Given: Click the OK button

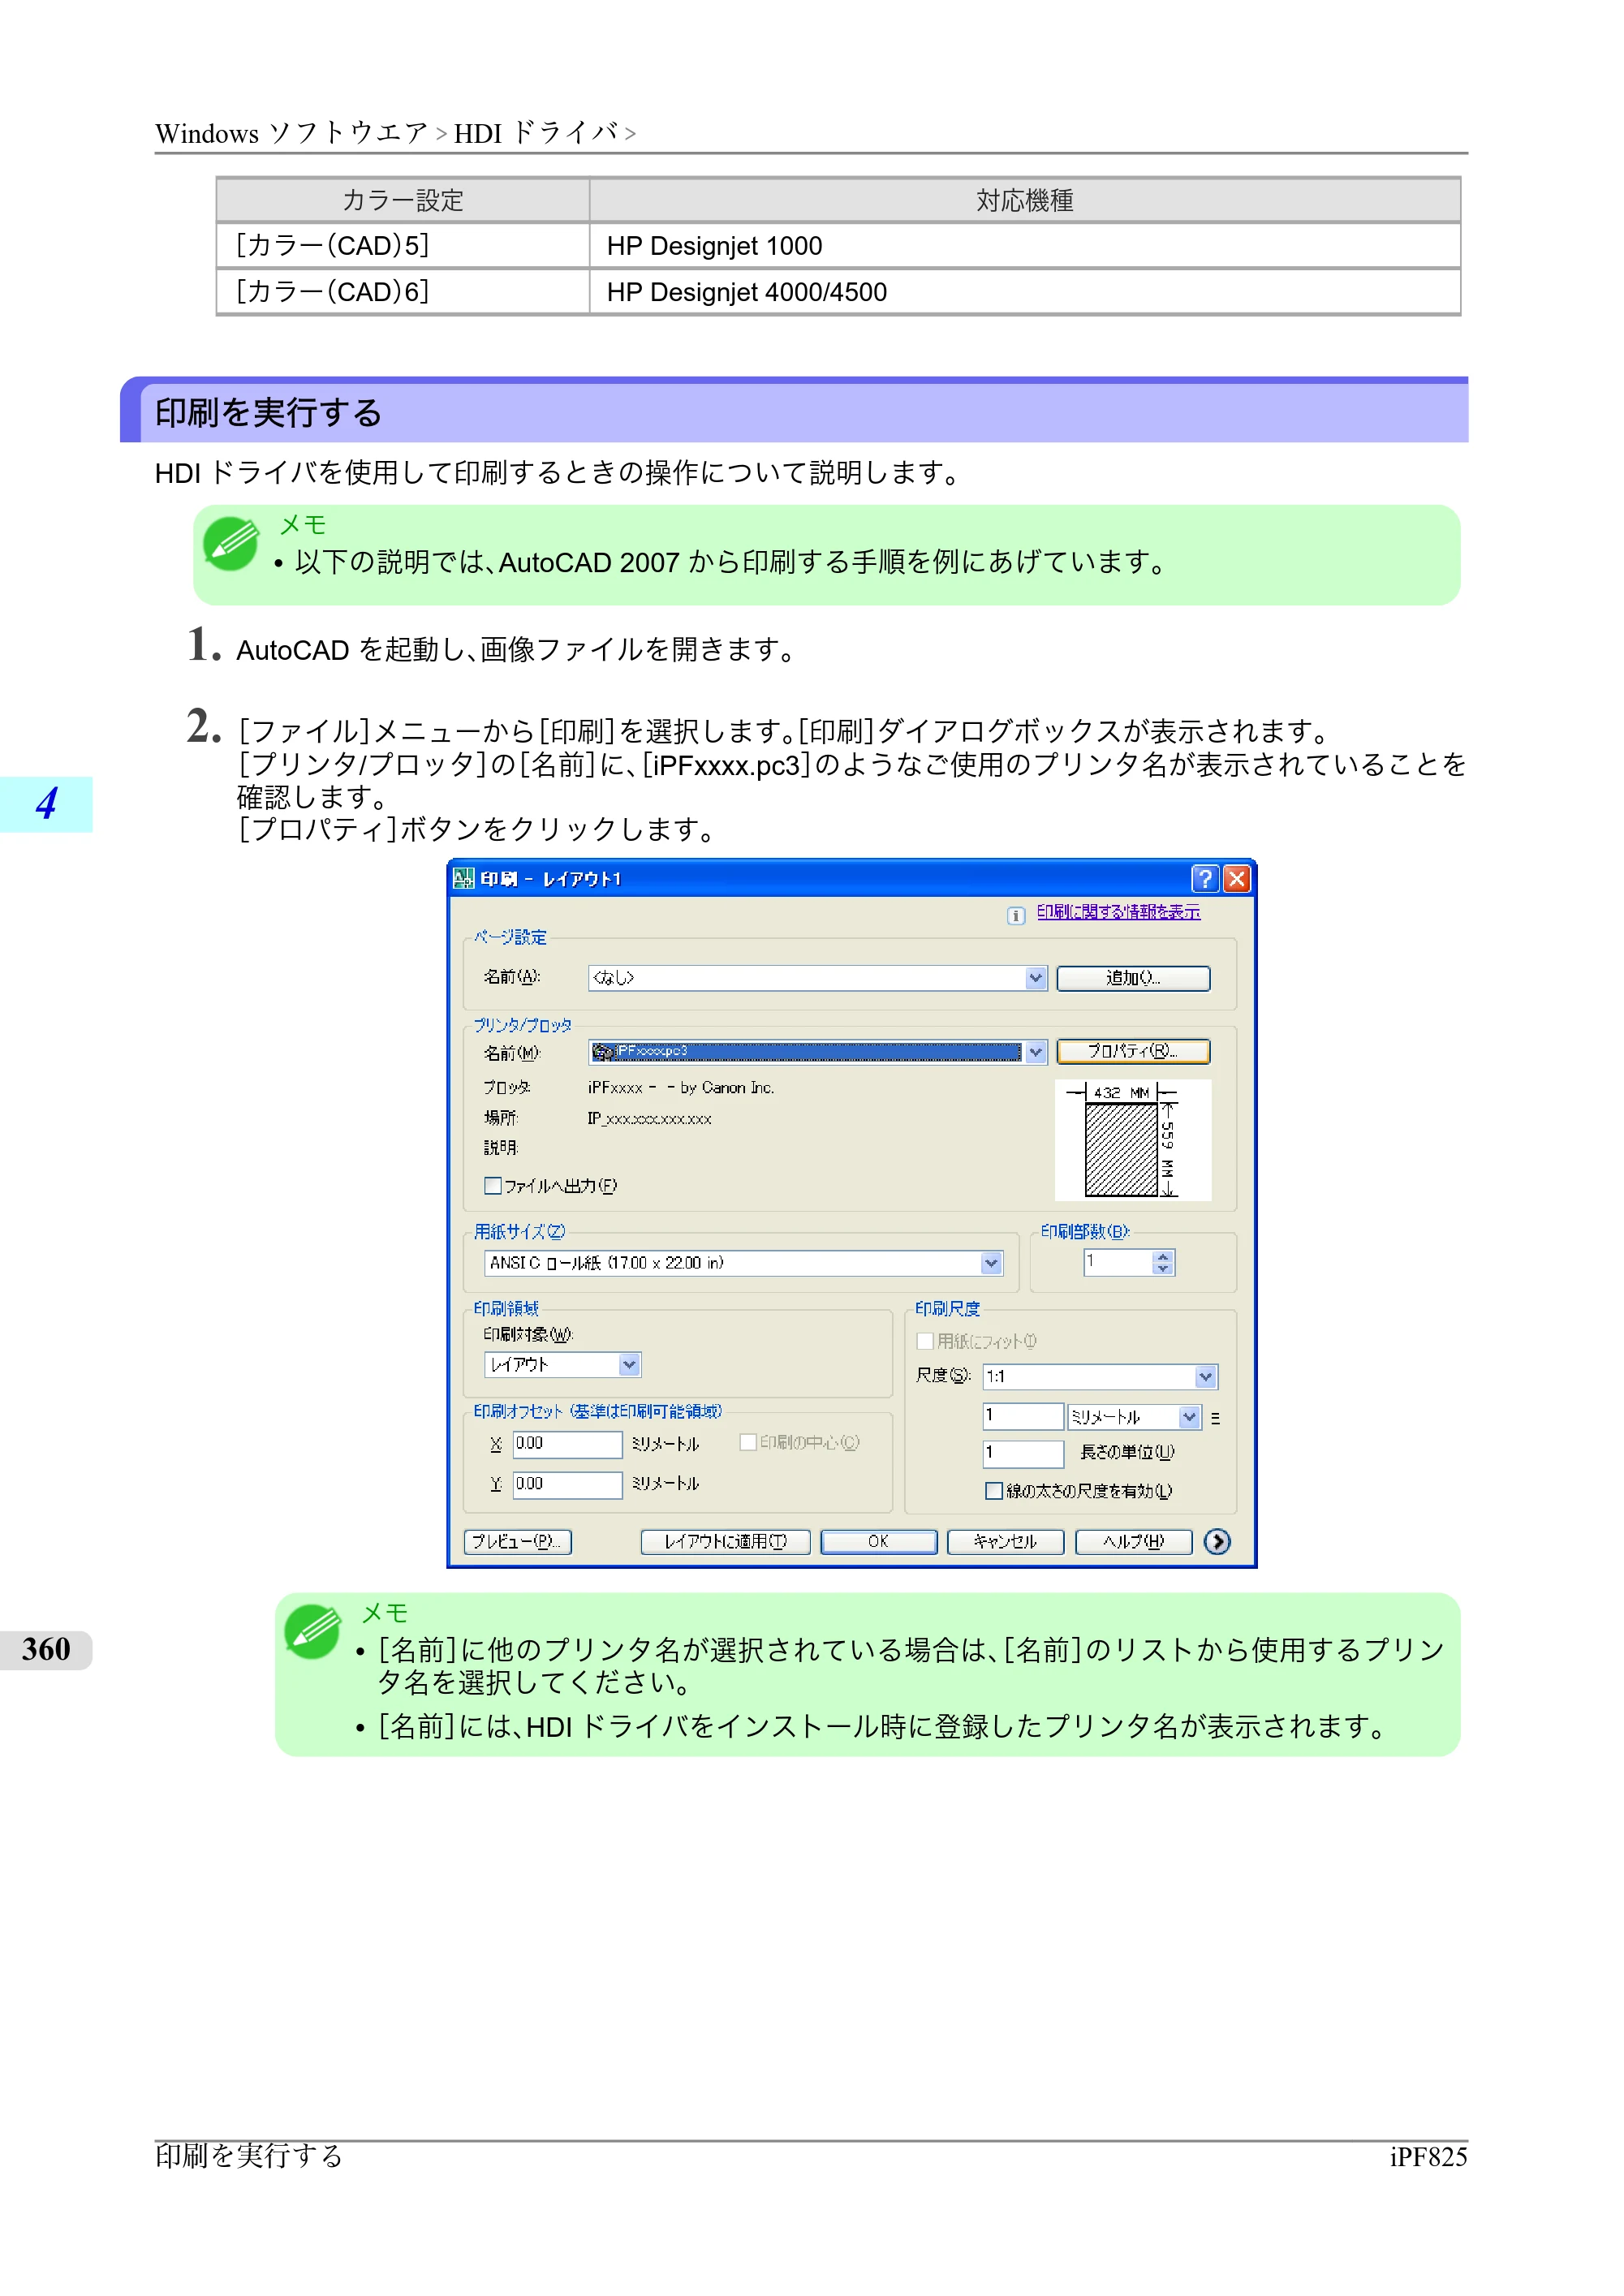Looking at the screenshot, I should pos(878,1542).
